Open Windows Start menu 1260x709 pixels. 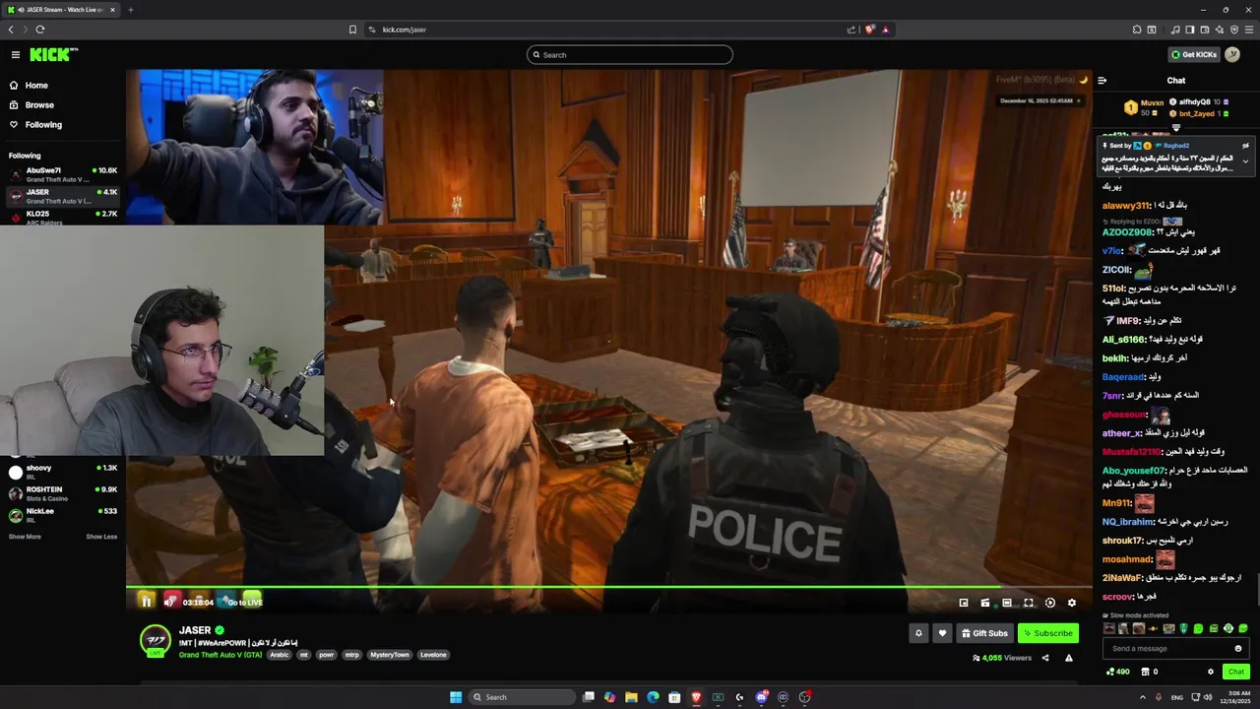pos(456,697)
